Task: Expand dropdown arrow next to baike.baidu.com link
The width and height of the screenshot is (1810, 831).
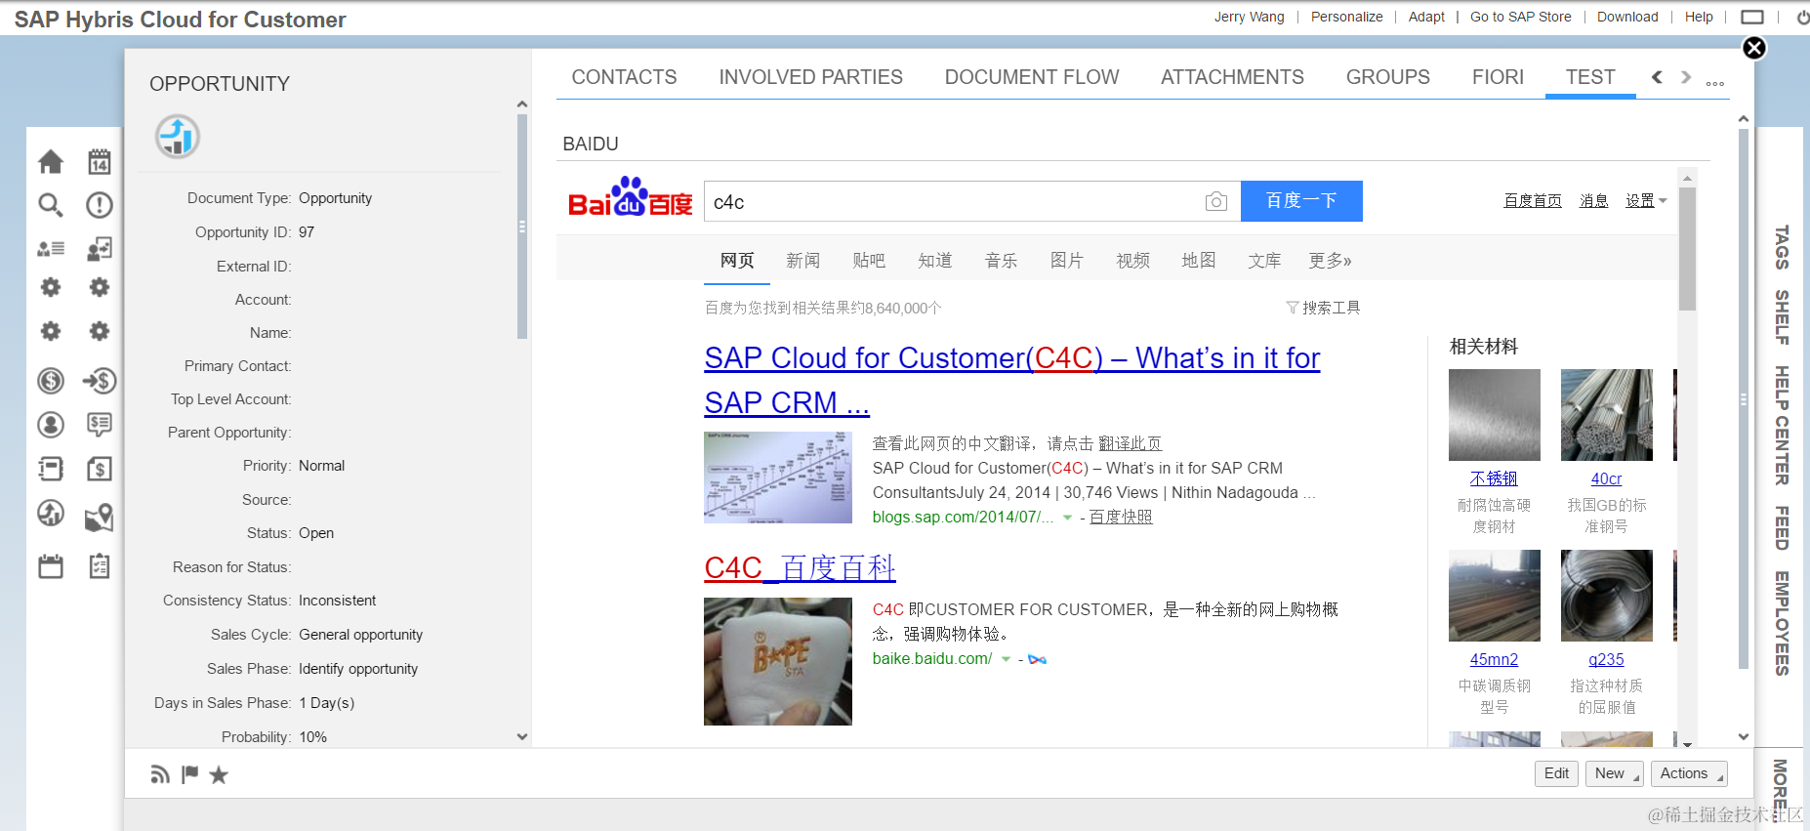Action: click(1006, 659)
